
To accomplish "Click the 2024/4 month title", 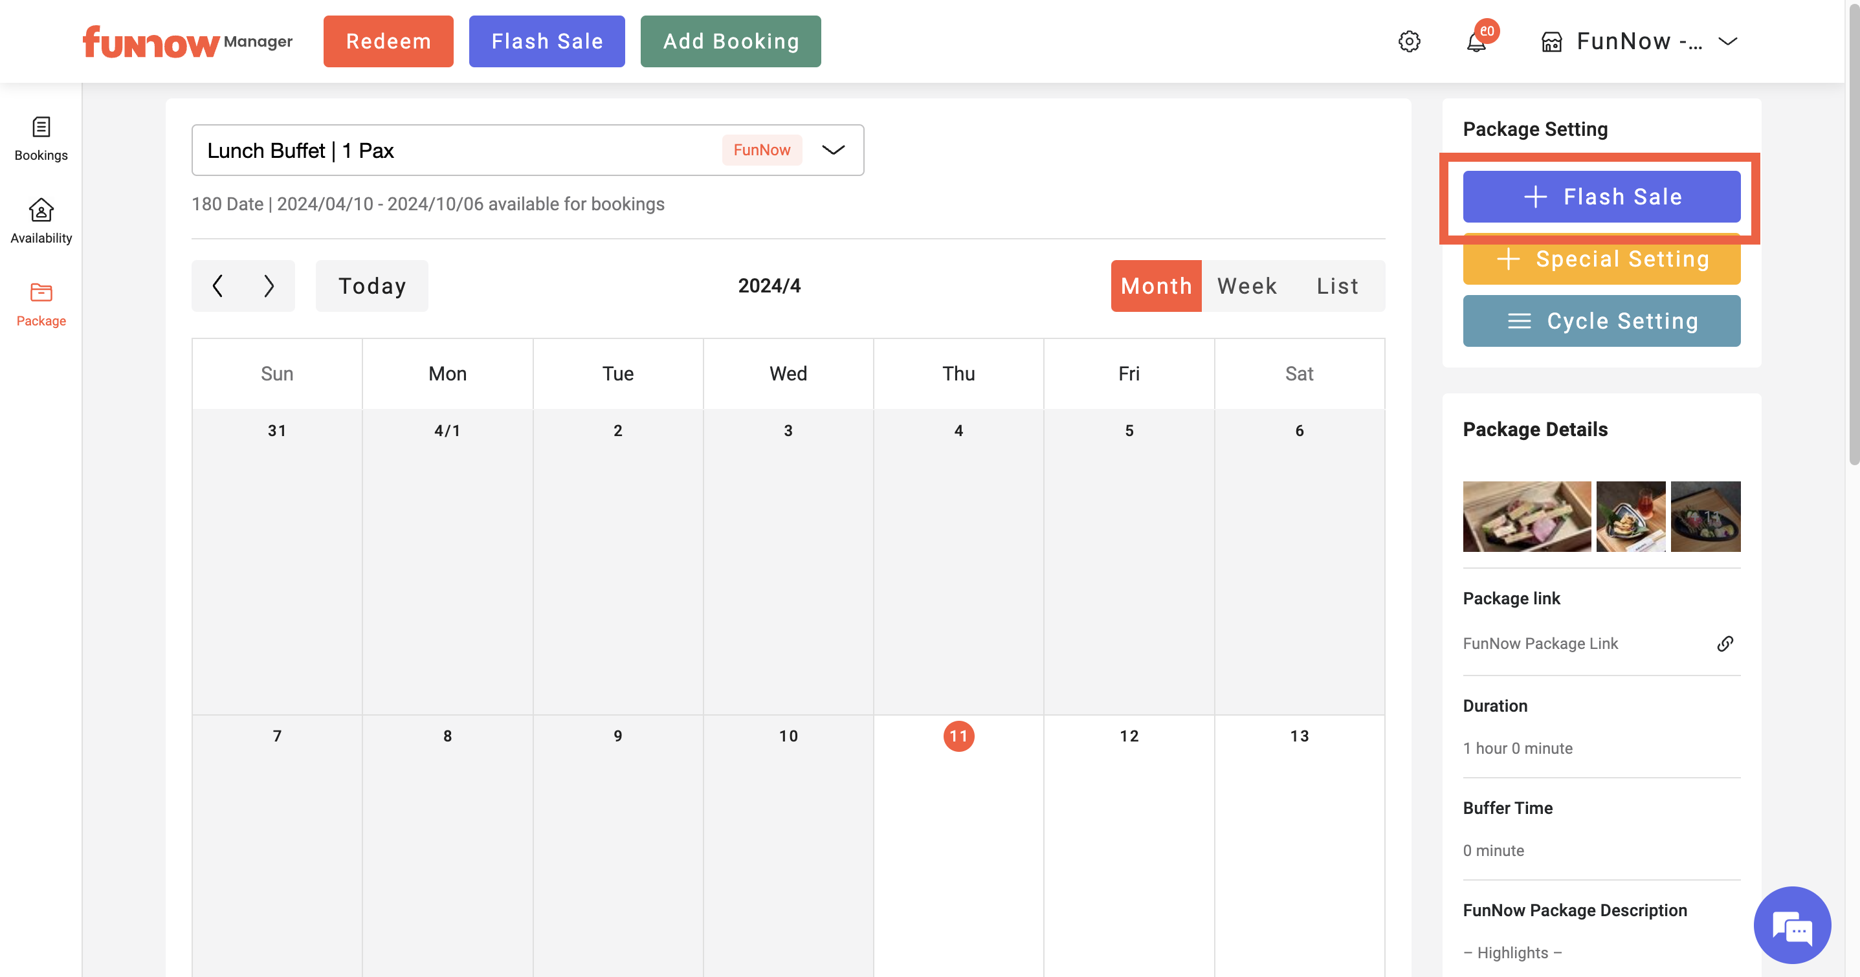I will pos(769,286).
